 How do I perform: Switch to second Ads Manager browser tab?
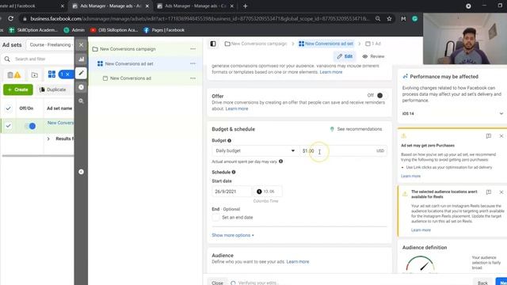pyautogui.click(x=196, y=6)
